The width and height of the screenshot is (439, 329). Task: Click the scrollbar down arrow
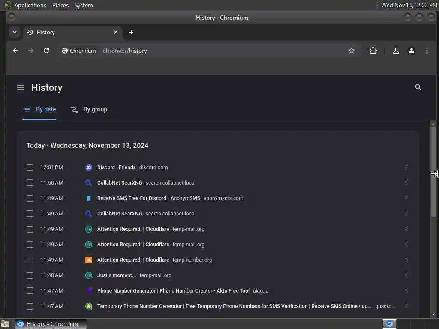(433, 314)
